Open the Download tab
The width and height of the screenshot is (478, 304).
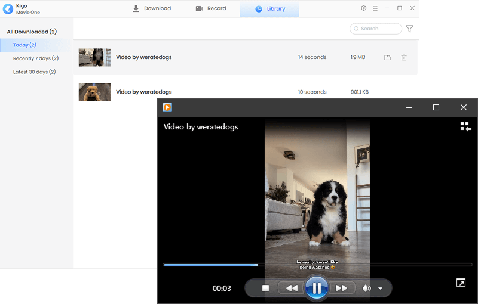click(x=152, y=8)
